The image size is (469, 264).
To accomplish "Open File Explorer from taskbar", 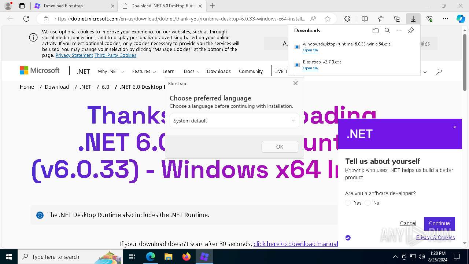I will (168, 257).
